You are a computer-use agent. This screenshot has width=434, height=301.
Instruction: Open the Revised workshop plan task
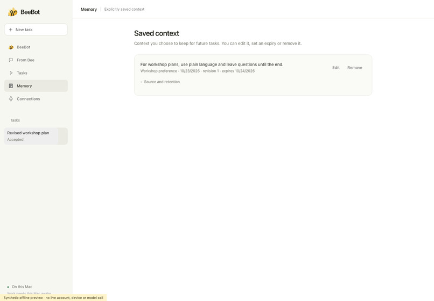point(36,136)
